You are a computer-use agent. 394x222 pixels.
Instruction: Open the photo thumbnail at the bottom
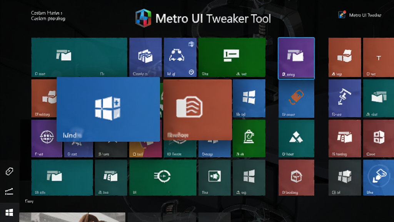pos(72,217)
